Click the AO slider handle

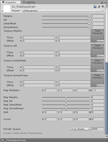pyautogui.click(x=89, y=20)
